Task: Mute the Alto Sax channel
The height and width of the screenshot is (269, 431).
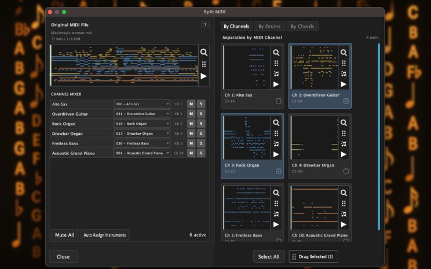Action: coord(191,104)
